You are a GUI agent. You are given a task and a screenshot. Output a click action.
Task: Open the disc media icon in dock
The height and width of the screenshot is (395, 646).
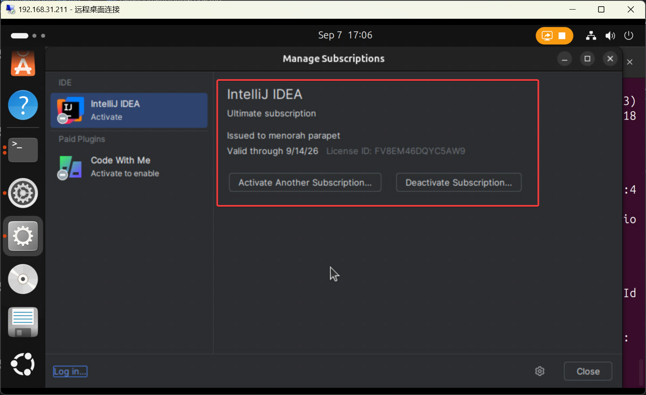pos(23,279)
